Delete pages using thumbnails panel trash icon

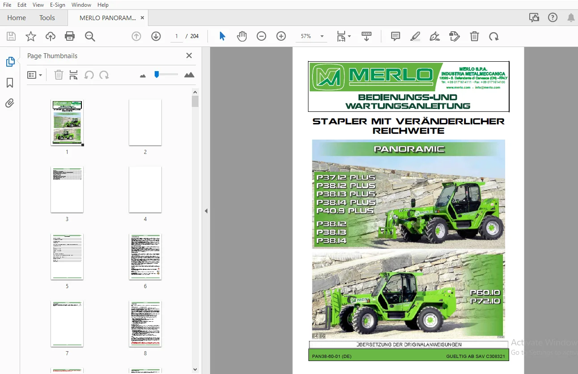[x=59, y=75]
